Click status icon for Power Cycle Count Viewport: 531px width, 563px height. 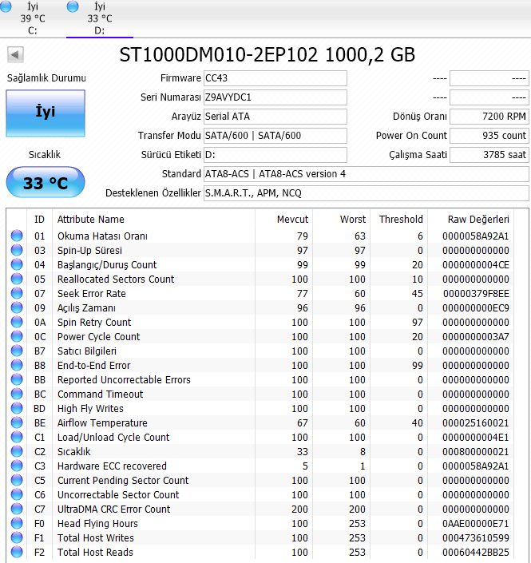(17, 336)
